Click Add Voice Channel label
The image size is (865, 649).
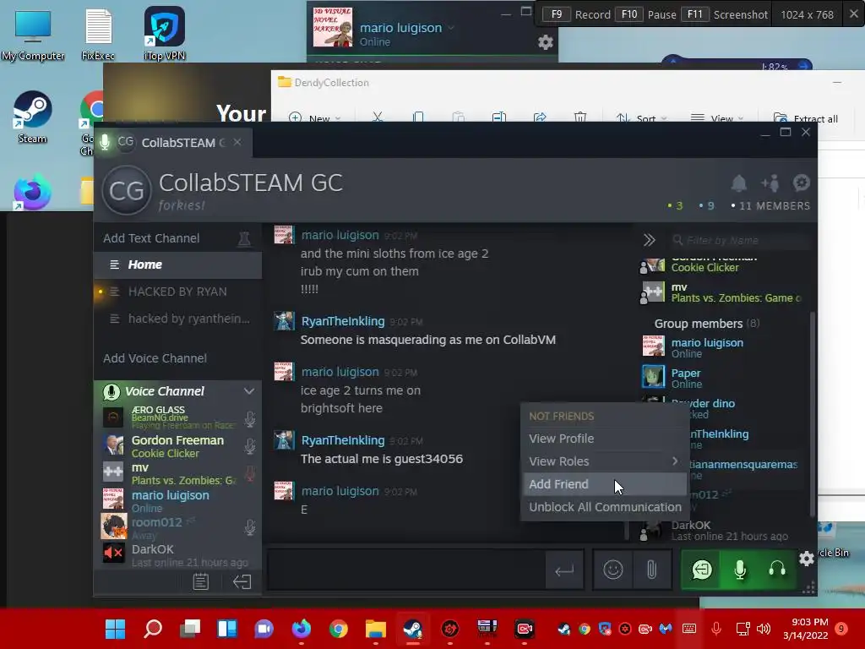point(155,358)
